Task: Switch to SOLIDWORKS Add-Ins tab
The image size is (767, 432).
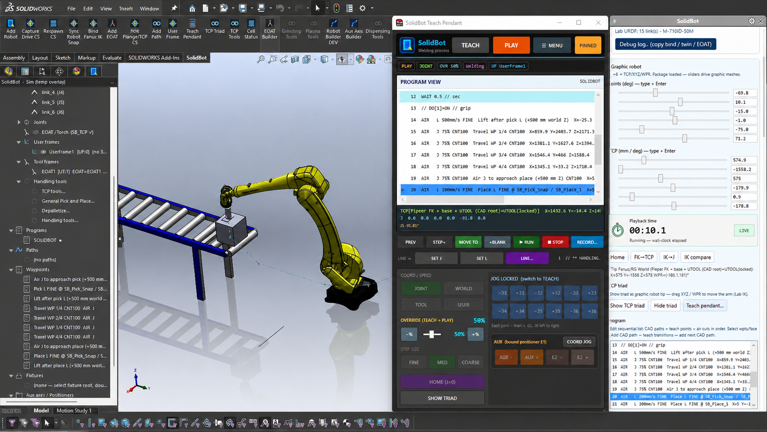Action: pyautogui.click(x=154, y=58)
